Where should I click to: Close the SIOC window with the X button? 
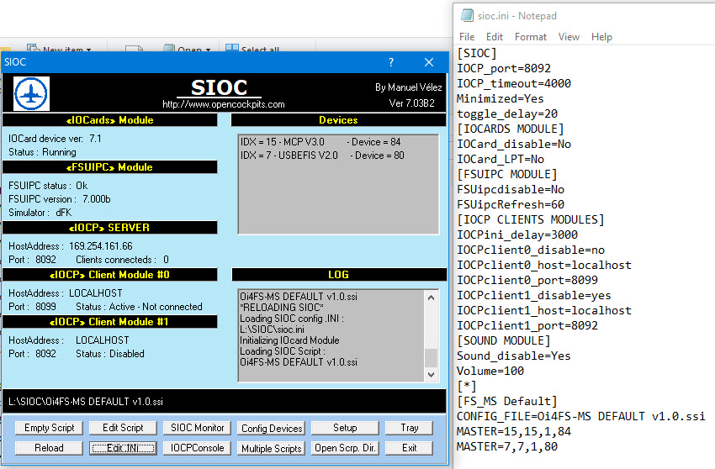[429, 62]
